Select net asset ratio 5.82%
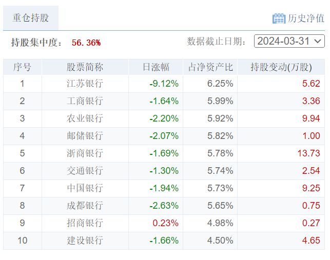 click(x=220, y=136)
